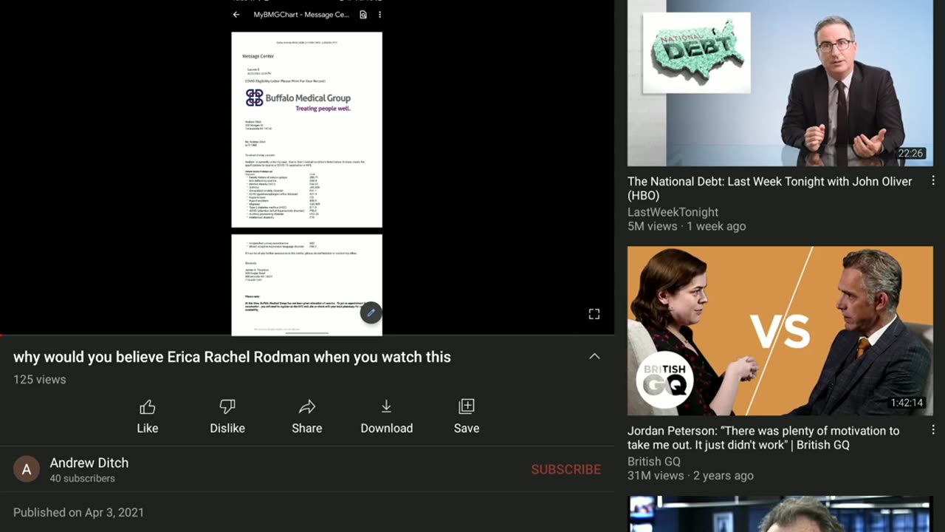Tap the Download arrow icon
Viewport: 945px width, 532px height.
(386, 407)
